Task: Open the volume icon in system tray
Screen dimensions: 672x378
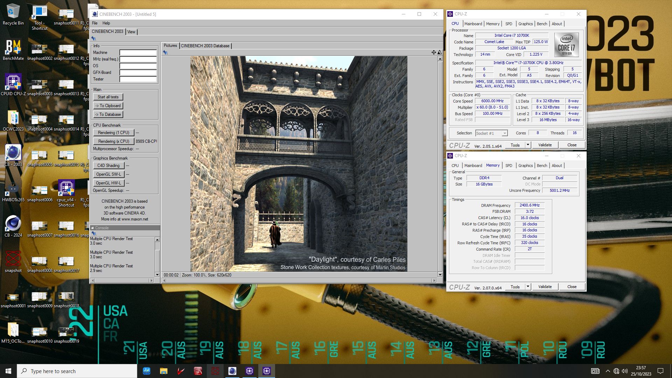Action: click(x=625, y=371)
